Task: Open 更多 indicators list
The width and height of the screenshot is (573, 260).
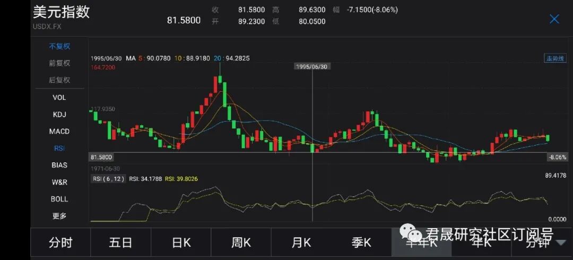Action: coord(59,216)
